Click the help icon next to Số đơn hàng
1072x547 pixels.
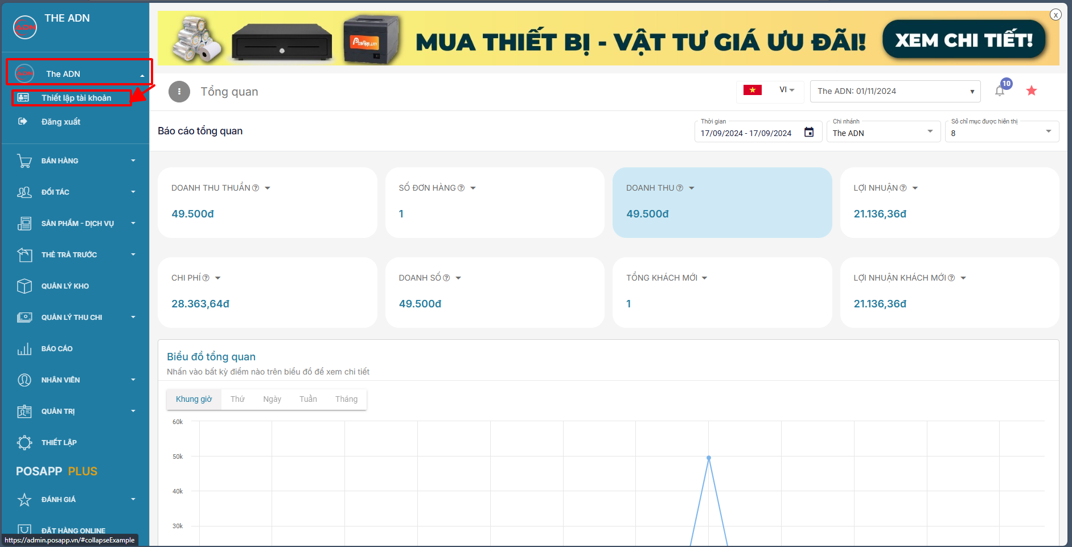(x=461, y=188)
